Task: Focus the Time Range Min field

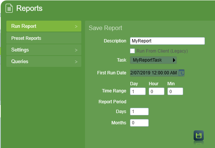Action: click(x=175, y=91)
